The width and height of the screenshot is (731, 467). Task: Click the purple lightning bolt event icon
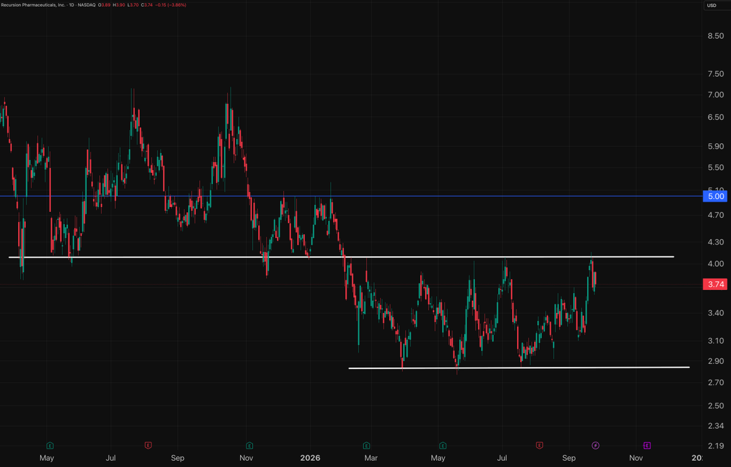click(x=596, y=445)
